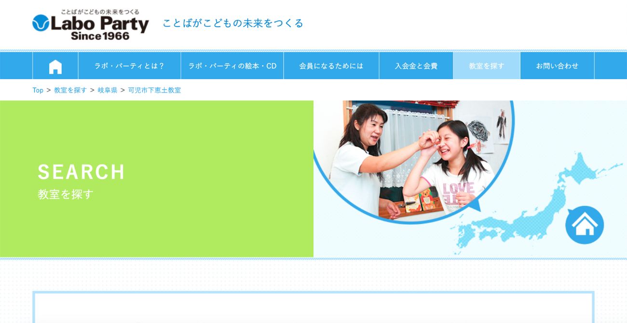Screen dimensions: 627x323
Task: Click the home icon in the navigation bar
Action: [55, 66]
